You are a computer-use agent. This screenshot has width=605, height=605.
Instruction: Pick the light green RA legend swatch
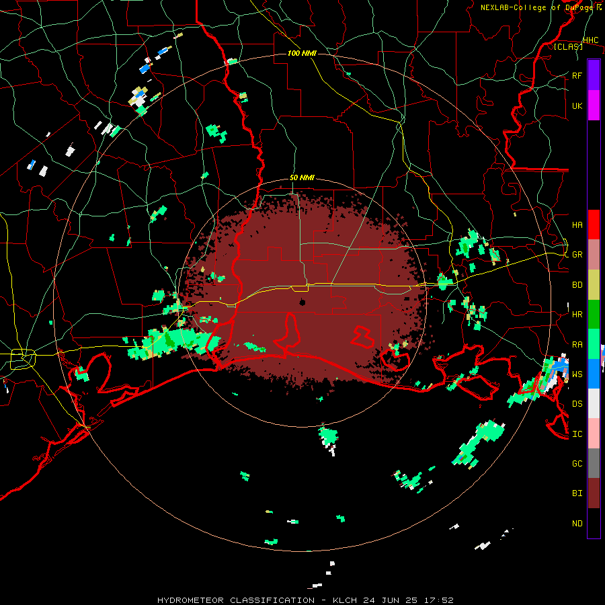click(x=594, y=344)
